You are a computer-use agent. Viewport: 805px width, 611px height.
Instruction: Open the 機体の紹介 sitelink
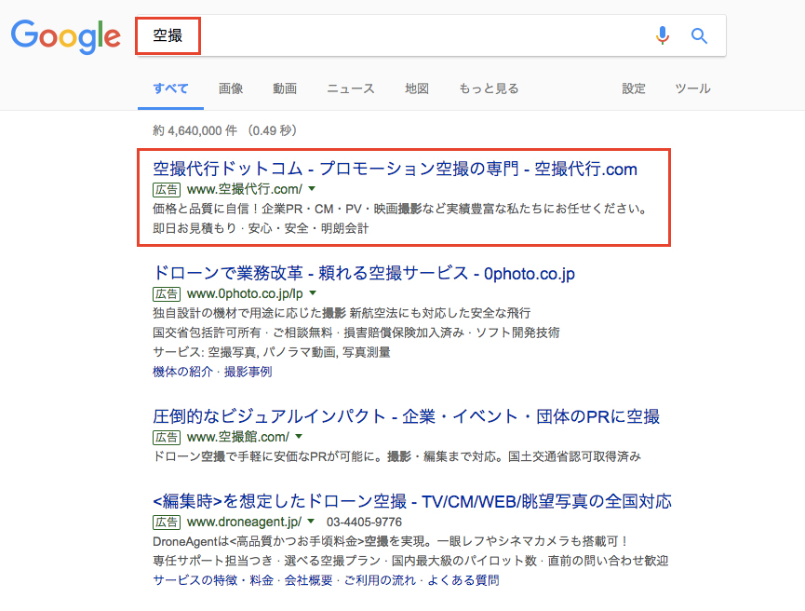click(182, 372)
